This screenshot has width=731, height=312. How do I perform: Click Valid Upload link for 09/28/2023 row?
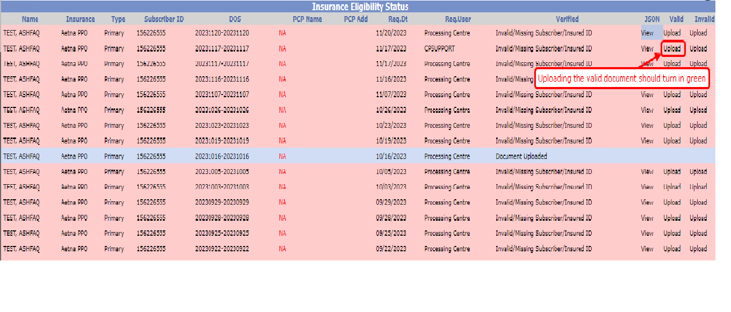coord(672,218)
